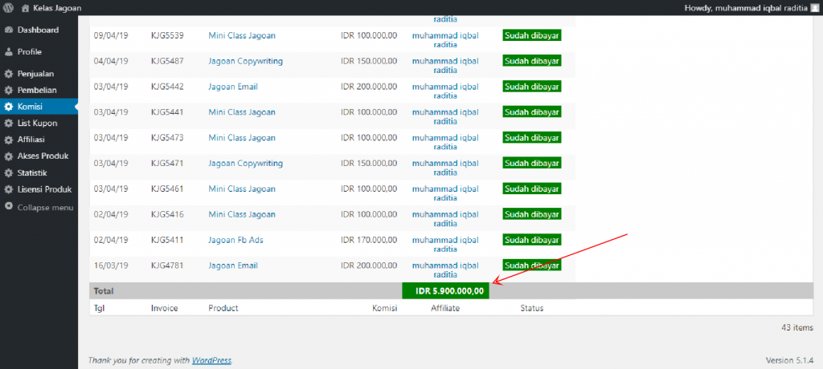Click the Version 5.1.4 text
The height and width of the screenshot is (369, 823).
790,361
